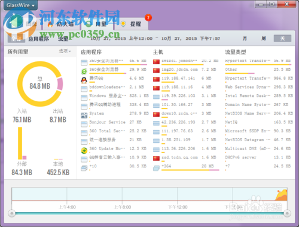Expand the *10 more apps group

84,168
